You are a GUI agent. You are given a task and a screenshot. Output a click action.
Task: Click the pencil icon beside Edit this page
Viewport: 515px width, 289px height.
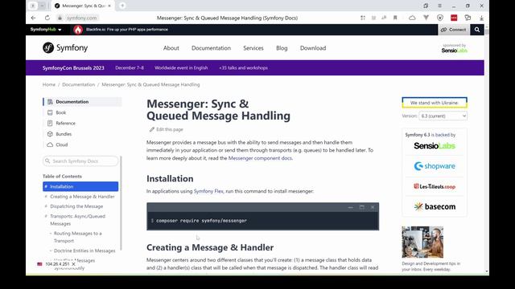coord(152,129)
